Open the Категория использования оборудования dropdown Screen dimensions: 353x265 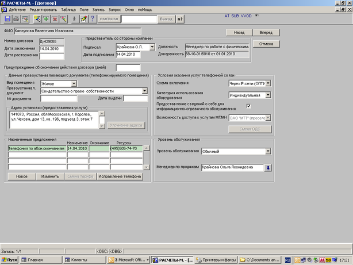[x=267, y=95]
